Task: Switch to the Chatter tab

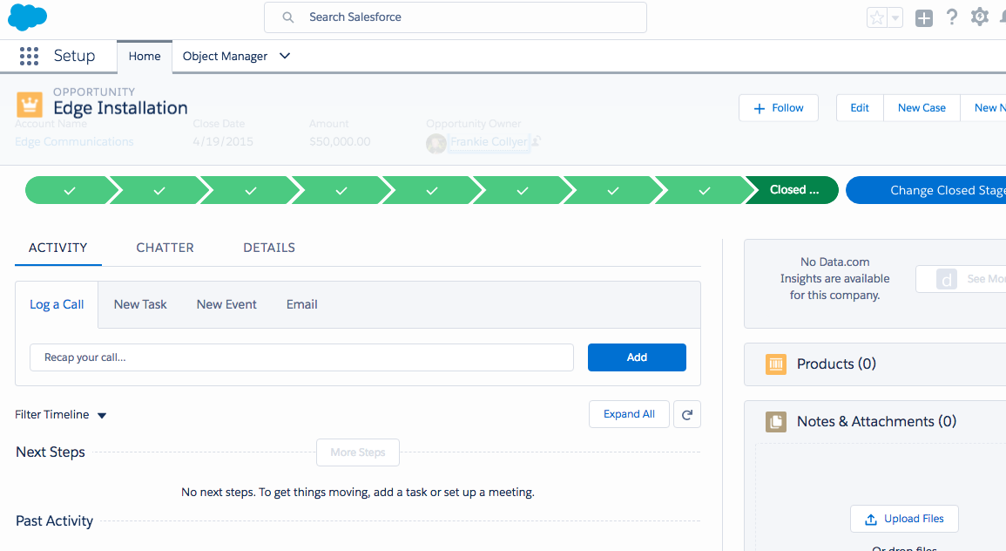Action: pos(165,248)
